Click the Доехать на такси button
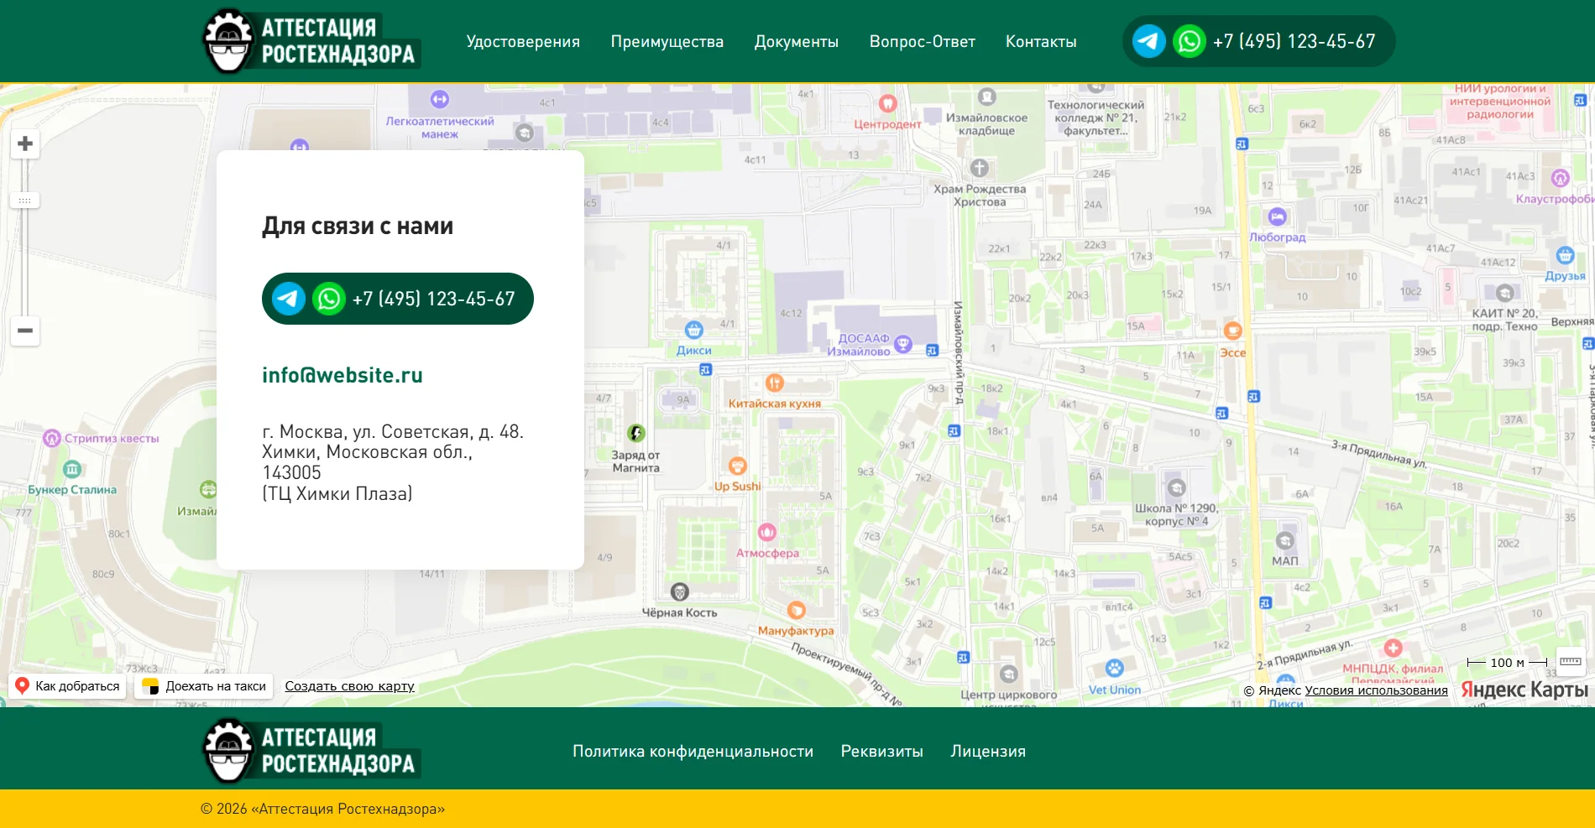This screenshot has height=828, width=1595. (205, 686)
